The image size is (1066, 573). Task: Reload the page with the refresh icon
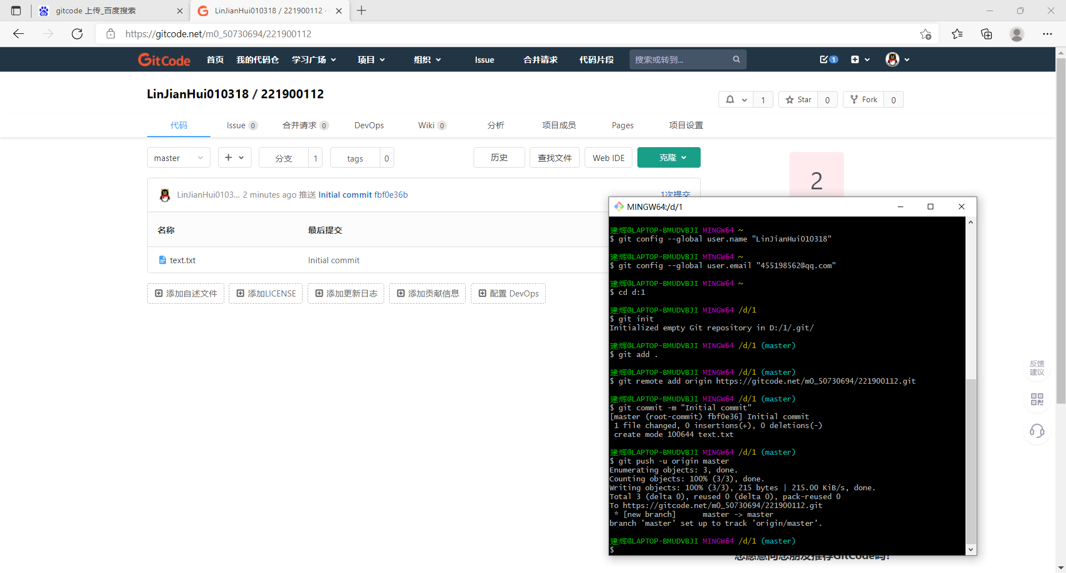(x=77, y=34)
